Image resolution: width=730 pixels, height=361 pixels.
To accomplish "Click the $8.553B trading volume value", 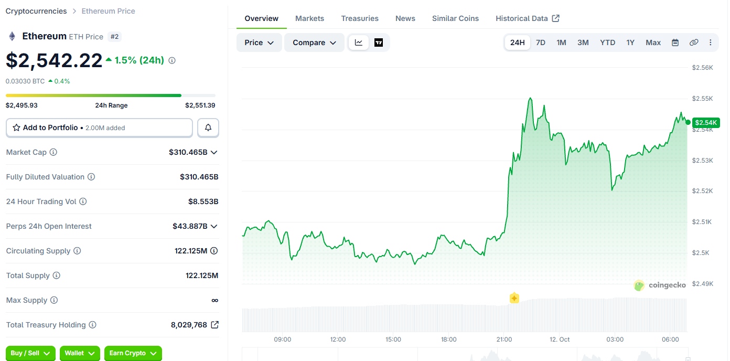I will 203,201.
